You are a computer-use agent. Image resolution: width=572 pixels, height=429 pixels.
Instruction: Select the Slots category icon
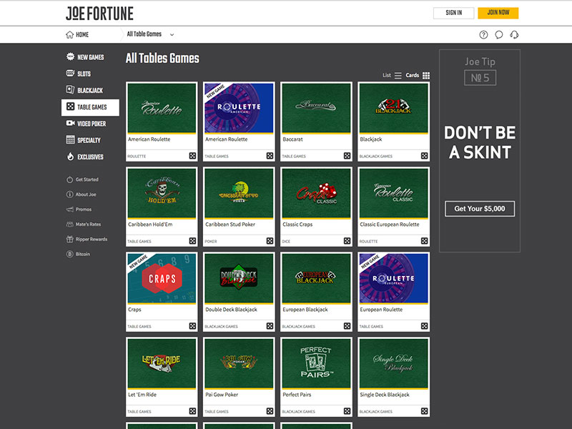pyautogui.click(x=69, y=74)
